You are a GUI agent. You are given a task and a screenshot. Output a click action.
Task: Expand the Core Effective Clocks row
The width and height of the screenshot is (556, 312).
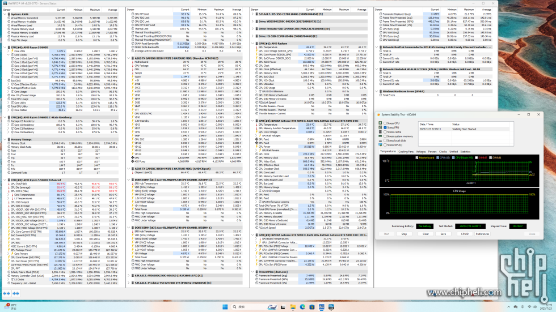pyautogui.click(x=9, y=84)
